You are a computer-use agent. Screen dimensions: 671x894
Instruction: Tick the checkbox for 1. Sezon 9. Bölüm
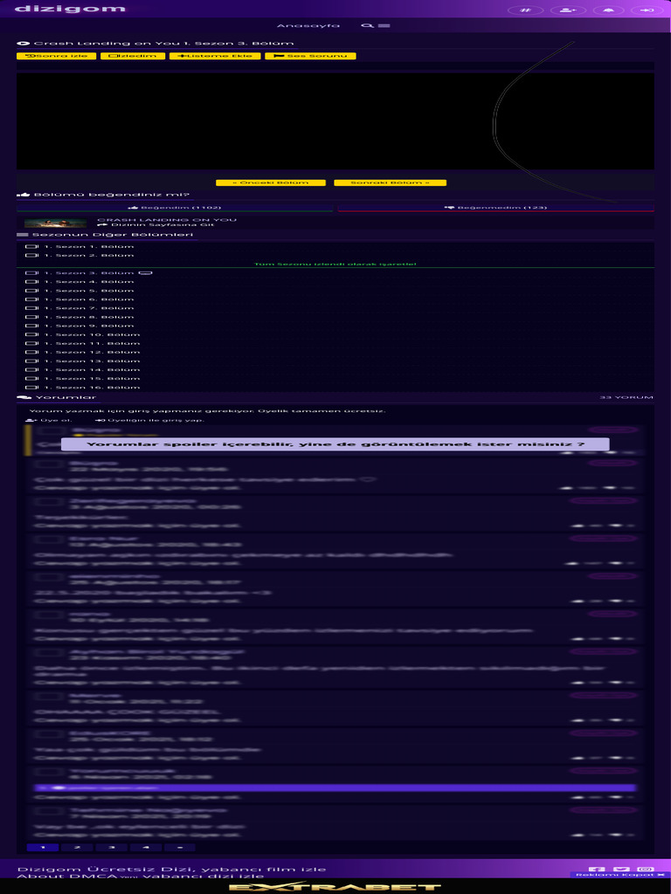tap(31, 327)
